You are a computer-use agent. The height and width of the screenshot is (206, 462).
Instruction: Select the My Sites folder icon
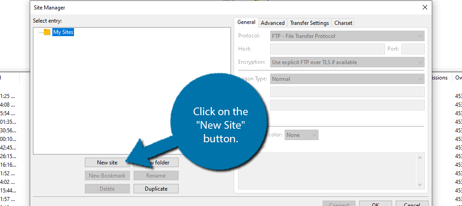[x=47, y=32]
